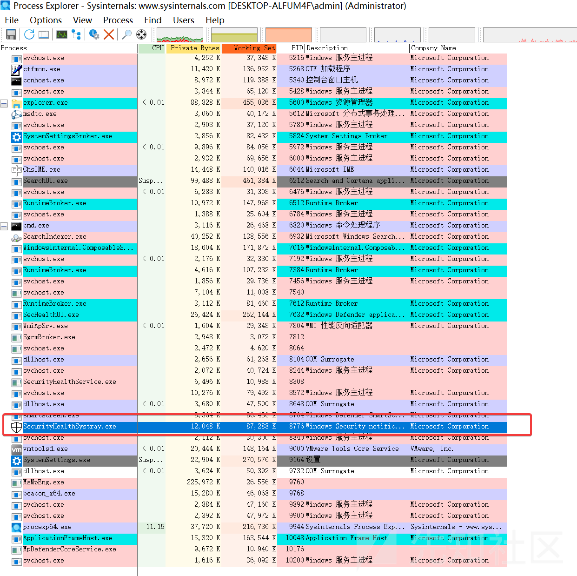Image resolution: width=577 pixels, height=576 pixels.
Task: Click the 461,384 K working set value
Action: point(259,181)
